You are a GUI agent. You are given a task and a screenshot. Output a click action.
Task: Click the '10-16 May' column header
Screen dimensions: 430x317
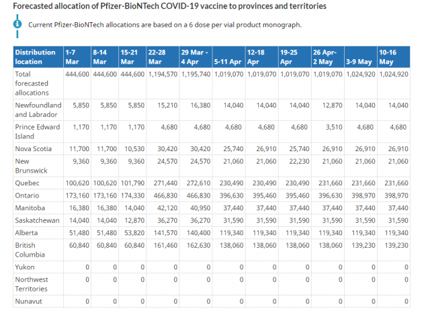tap(394, 57)
